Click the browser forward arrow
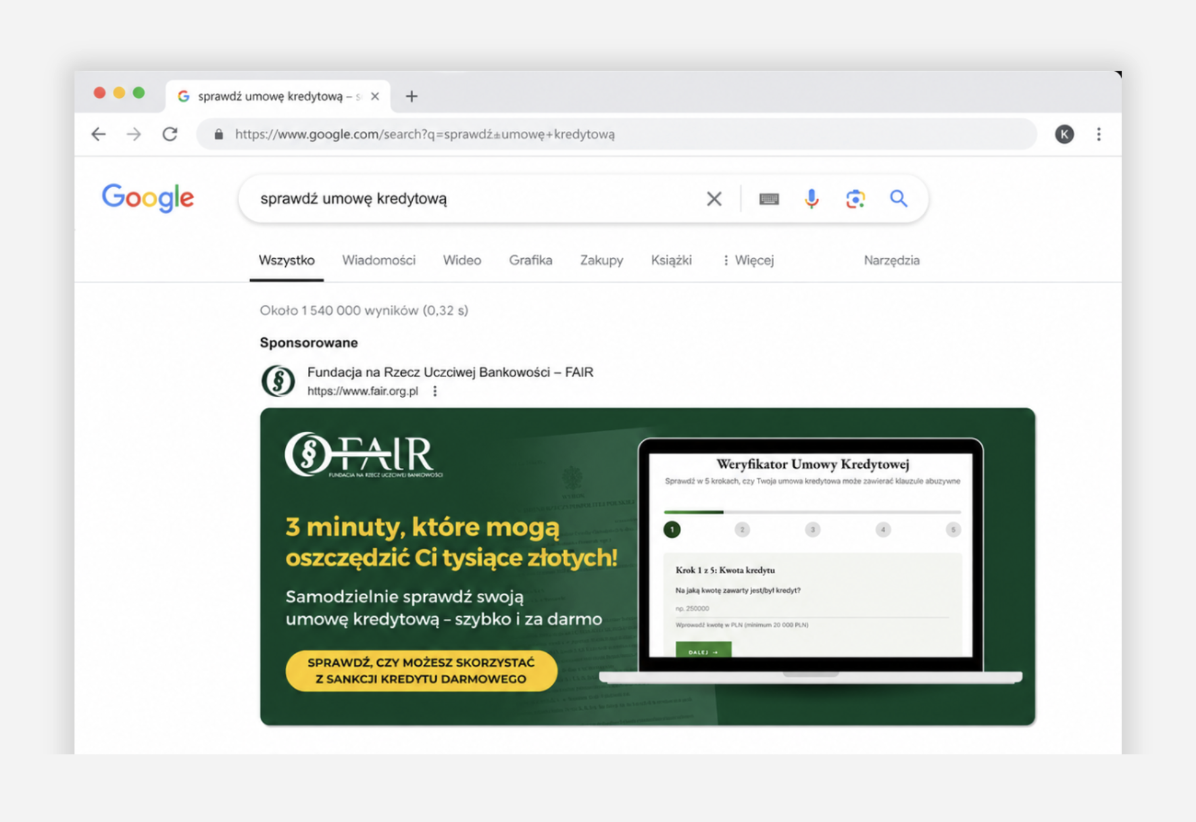Screen dimensions: 1196x822 134,134
